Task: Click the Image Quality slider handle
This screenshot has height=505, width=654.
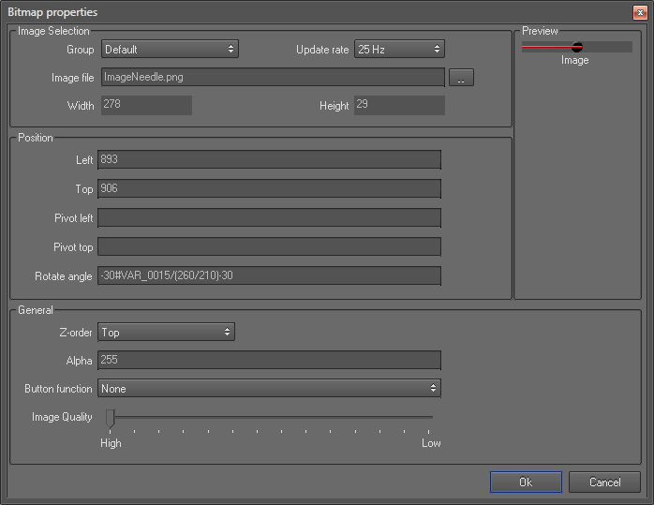Action: tap(110, 417)
